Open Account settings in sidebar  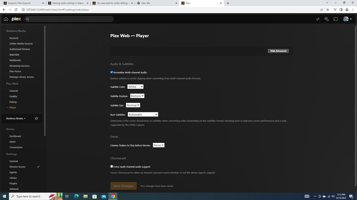click(x=14, y=38)
